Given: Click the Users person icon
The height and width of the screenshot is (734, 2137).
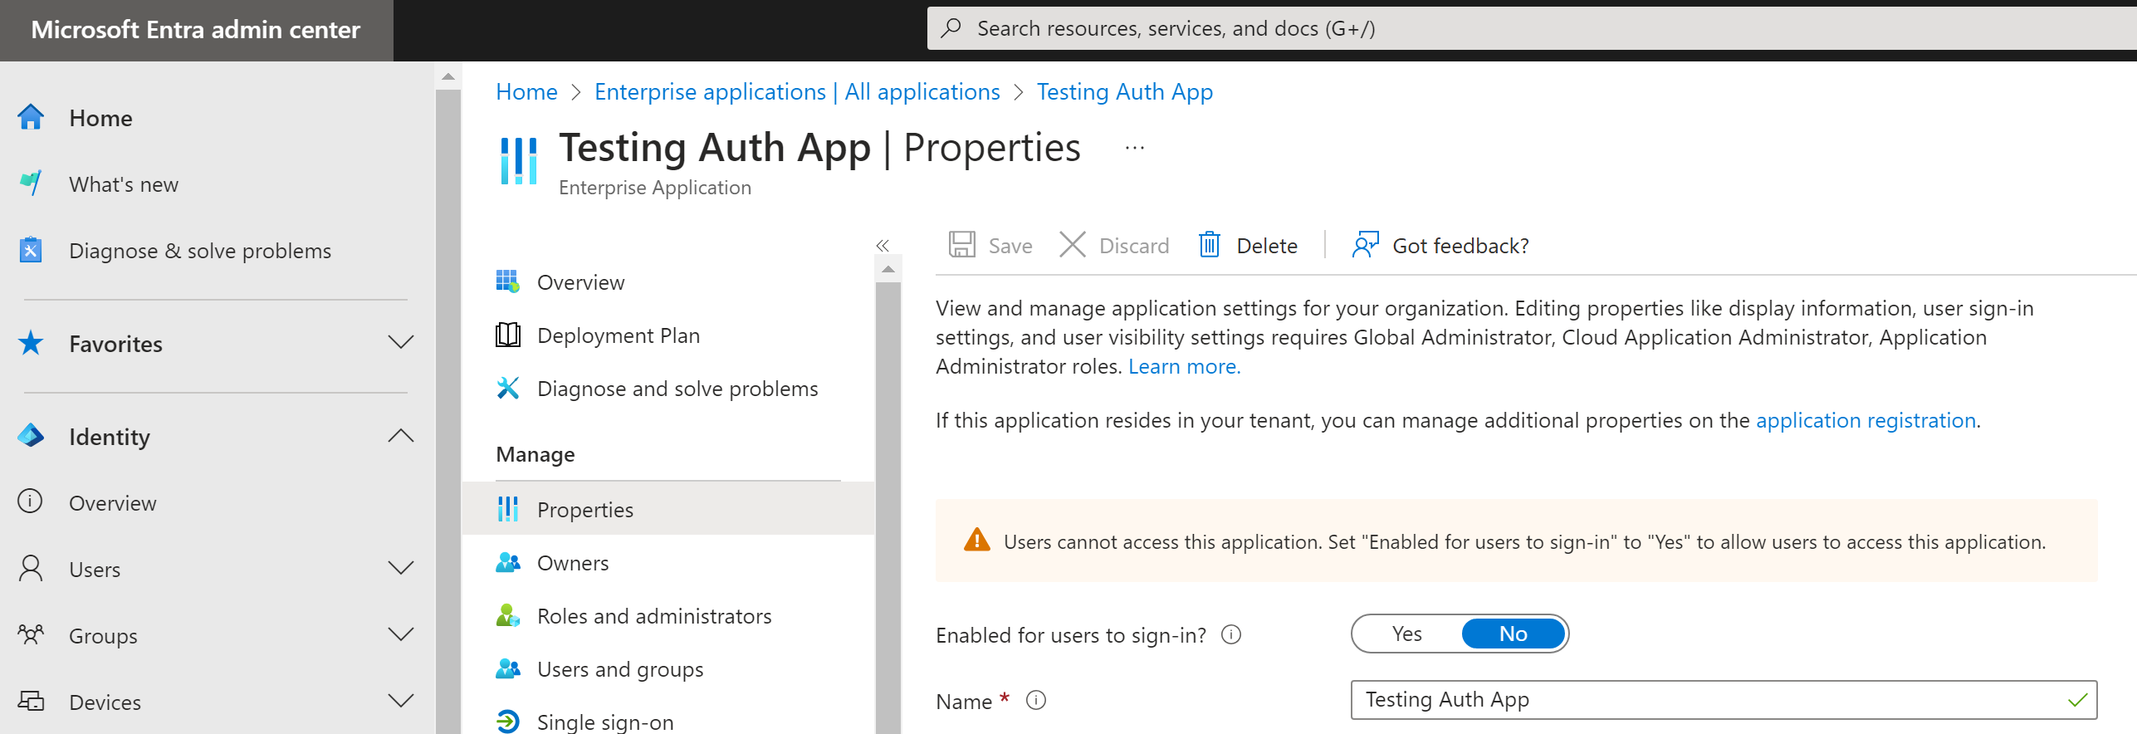Looking at the screenshot, I should point(31,569).
